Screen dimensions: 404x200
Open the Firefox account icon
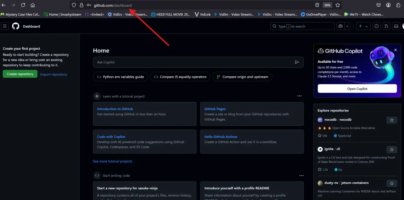pos(388,5)
